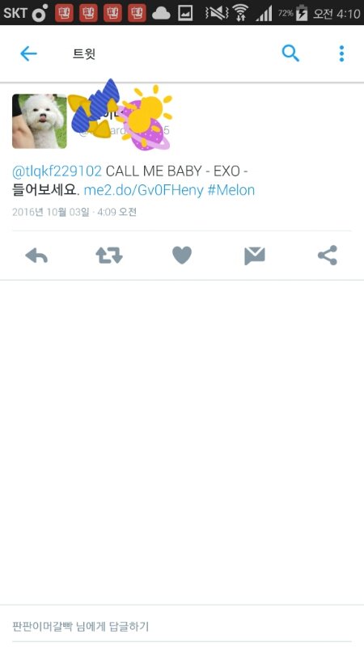Tap the reply input field at the bottom

pos(182,626)
